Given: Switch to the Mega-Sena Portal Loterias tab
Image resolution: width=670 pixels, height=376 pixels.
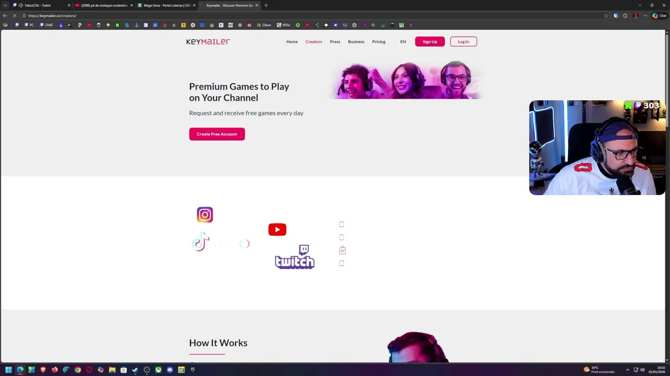Looking at the screenshot, I should click(x=166, y=5).
